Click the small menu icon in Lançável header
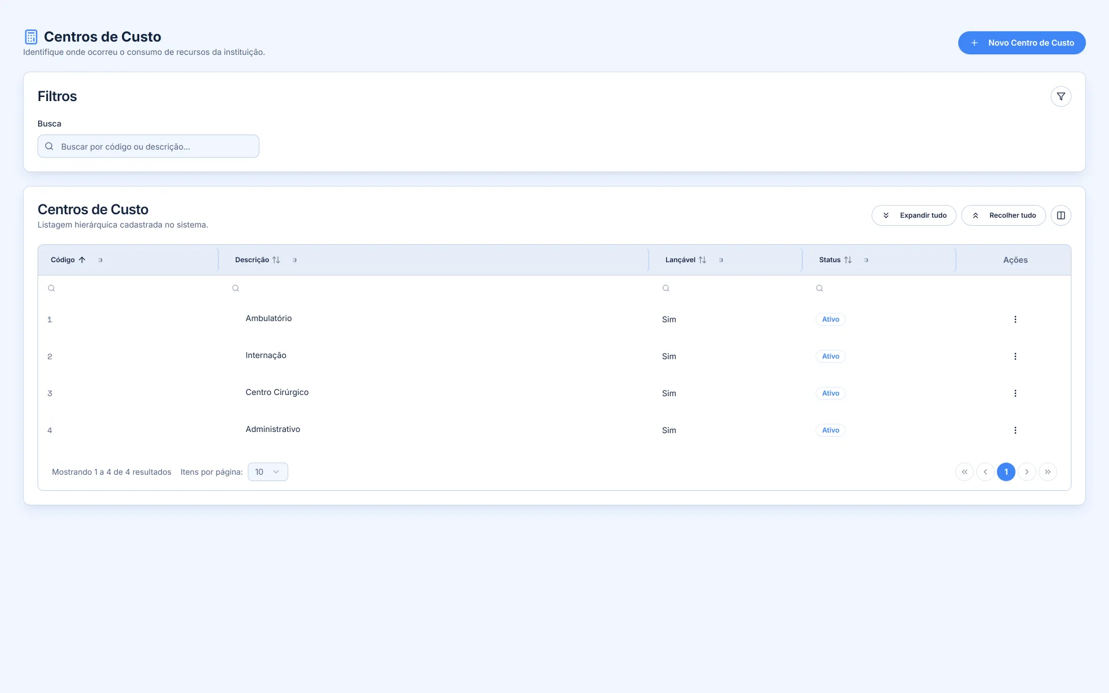Viewport: 1109px width, 693px height. (721, 260)
